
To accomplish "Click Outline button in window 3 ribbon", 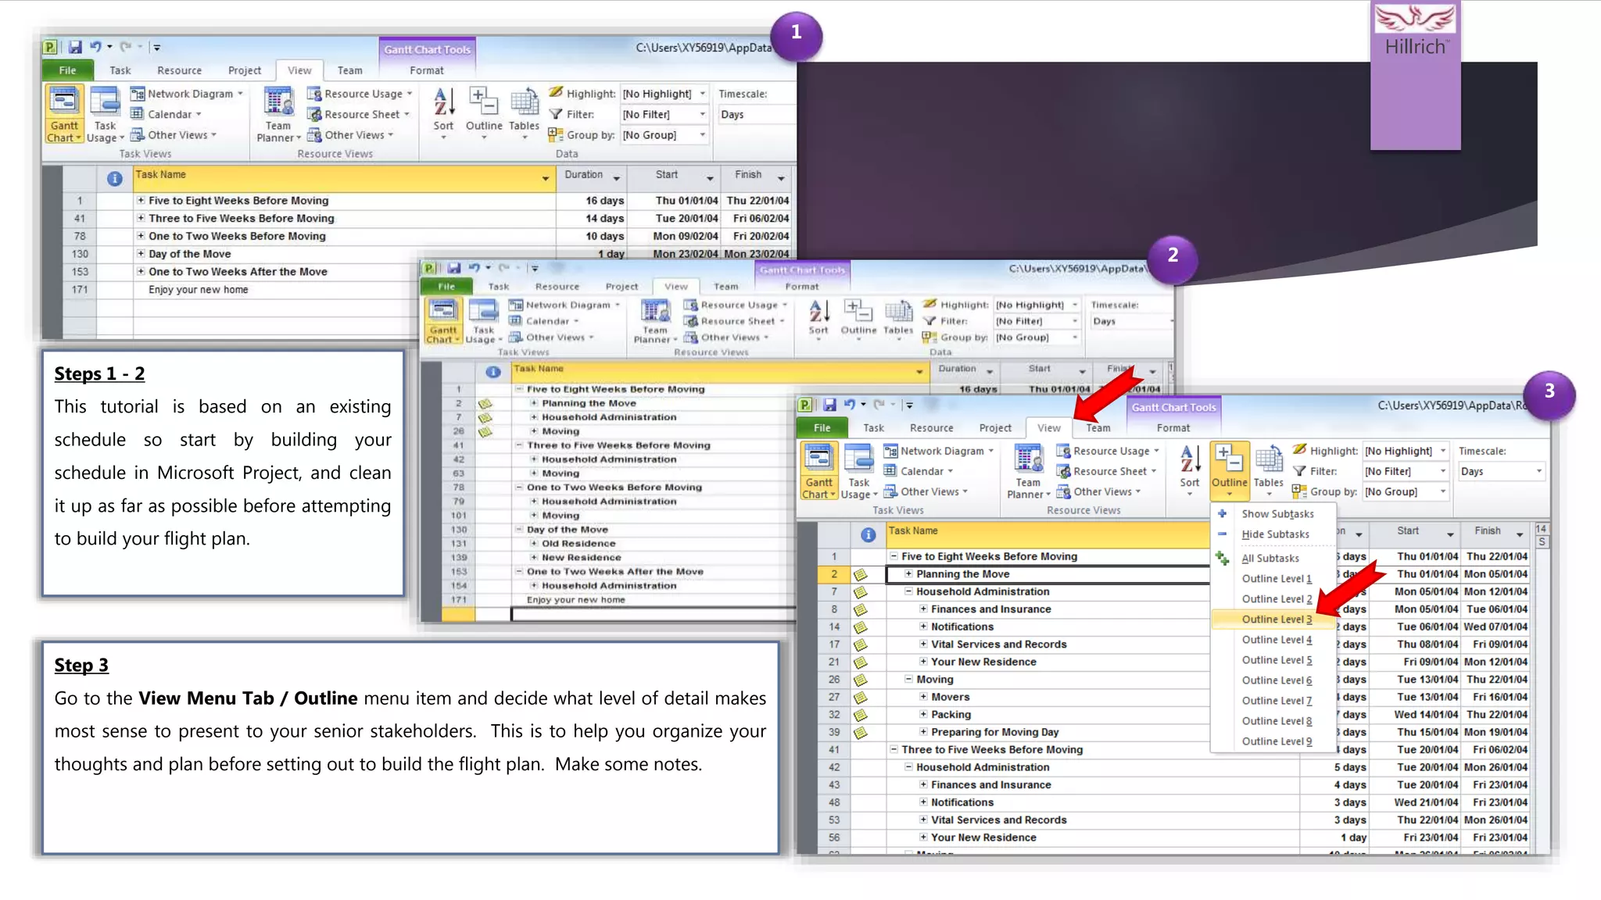I will tap(1230, 470).
